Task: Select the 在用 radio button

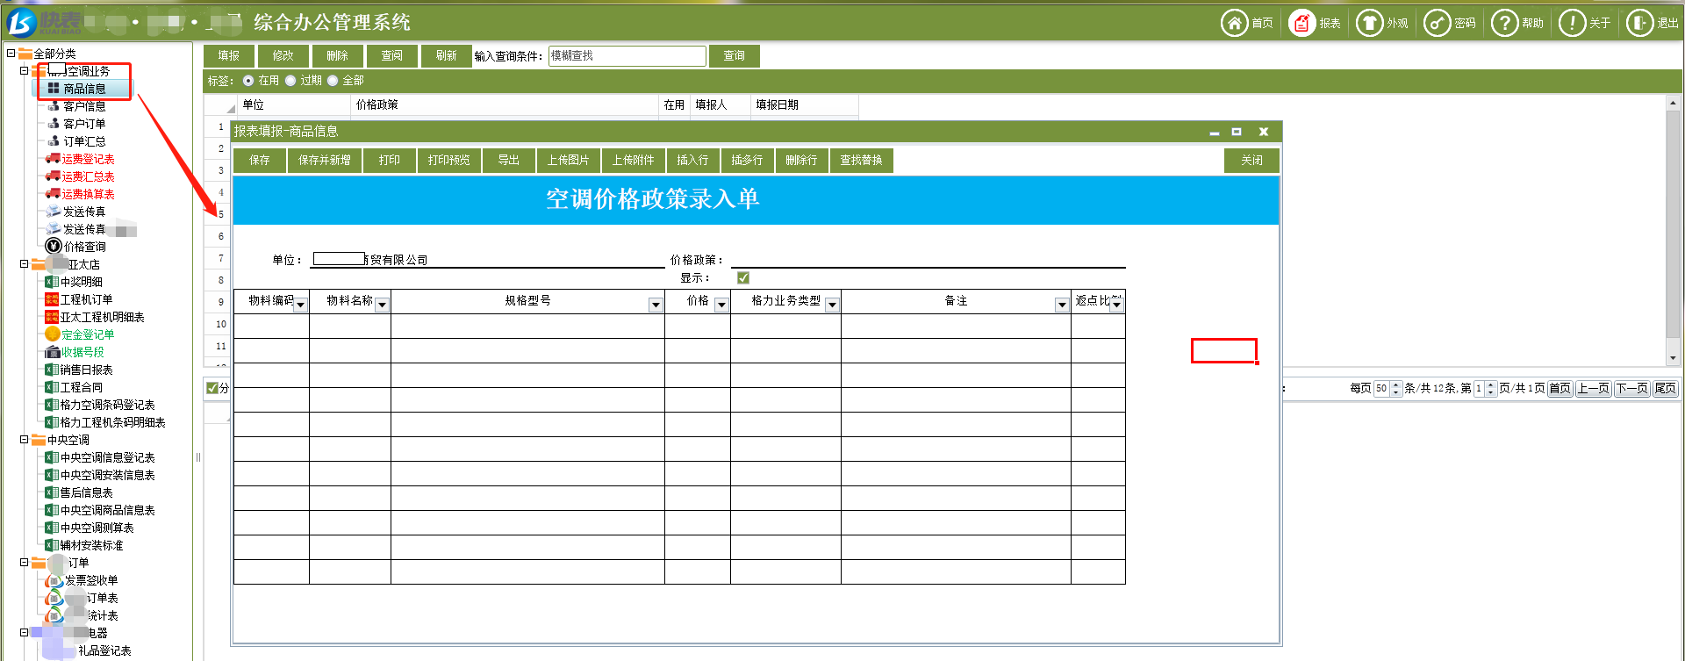Action: (248, 81)
